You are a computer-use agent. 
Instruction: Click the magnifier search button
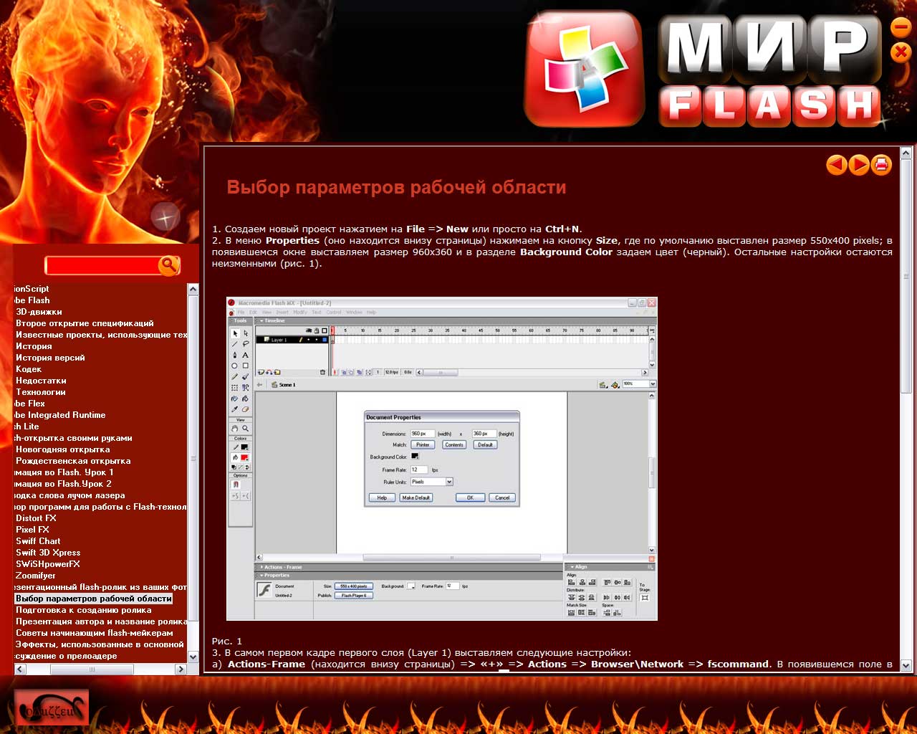pyautogui.click(x=168, y=265)
